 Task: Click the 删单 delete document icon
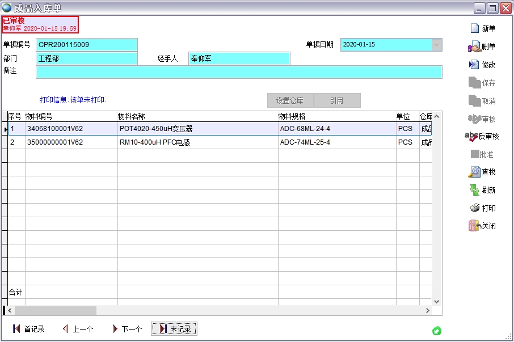click(474, 47)
